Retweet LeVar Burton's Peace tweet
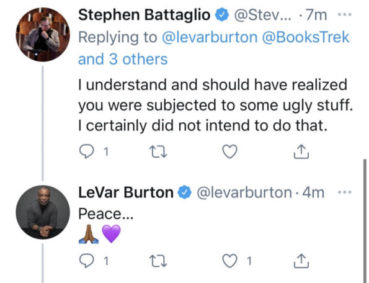The image size is (369, 283). [x=158, y=261]
